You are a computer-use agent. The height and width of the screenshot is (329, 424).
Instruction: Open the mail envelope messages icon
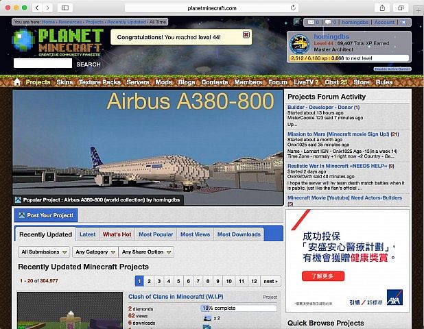(311, 22)
